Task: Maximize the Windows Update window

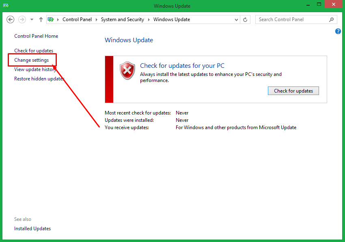Action: tap(319, 4)
